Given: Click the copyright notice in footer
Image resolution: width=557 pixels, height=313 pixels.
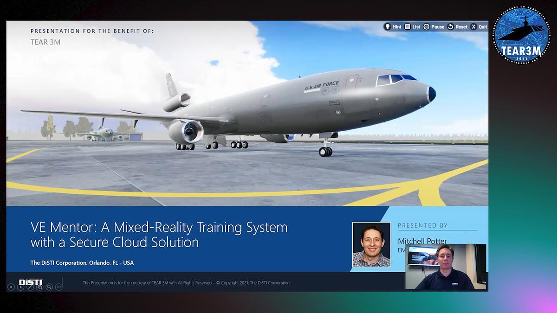Looking at the screenshot, I should (x=186, y=283).
